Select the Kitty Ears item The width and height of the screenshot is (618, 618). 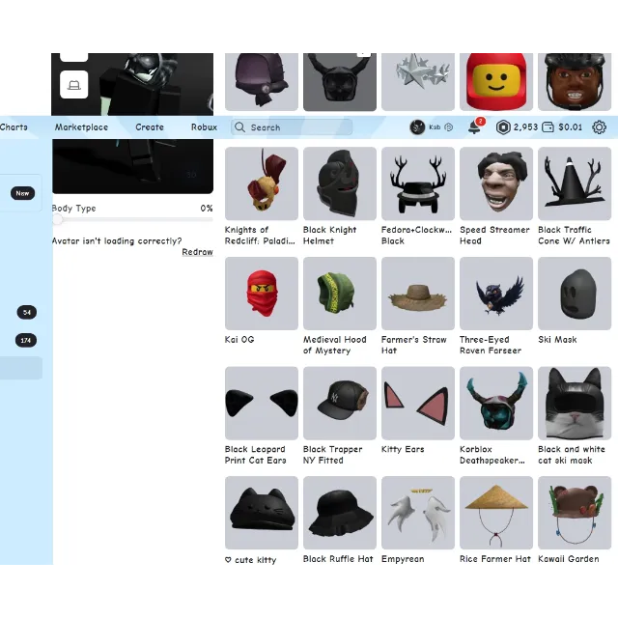[x=418, y=404]
